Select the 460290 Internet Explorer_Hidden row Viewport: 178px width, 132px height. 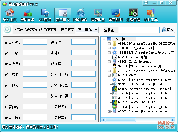pos(145,107)
